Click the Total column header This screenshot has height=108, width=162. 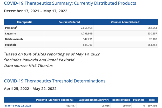pyautogui.click(x=152, y=100)
